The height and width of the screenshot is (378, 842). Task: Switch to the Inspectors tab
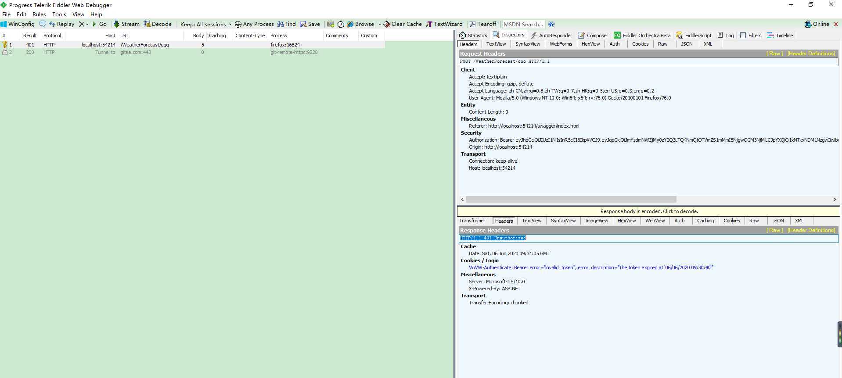coord(509,35)
